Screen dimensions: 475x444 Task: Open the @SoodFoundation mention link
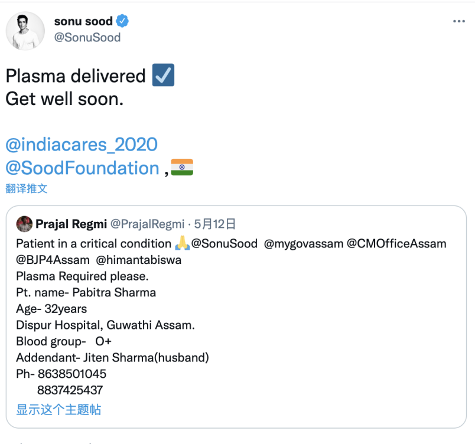[x=82, y=168]
